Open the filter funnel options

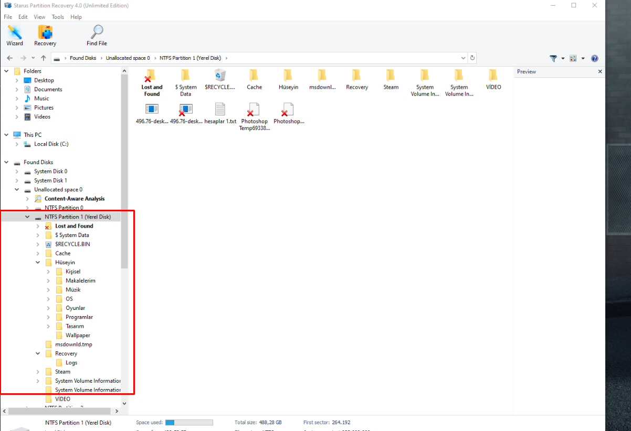[553, 58]
